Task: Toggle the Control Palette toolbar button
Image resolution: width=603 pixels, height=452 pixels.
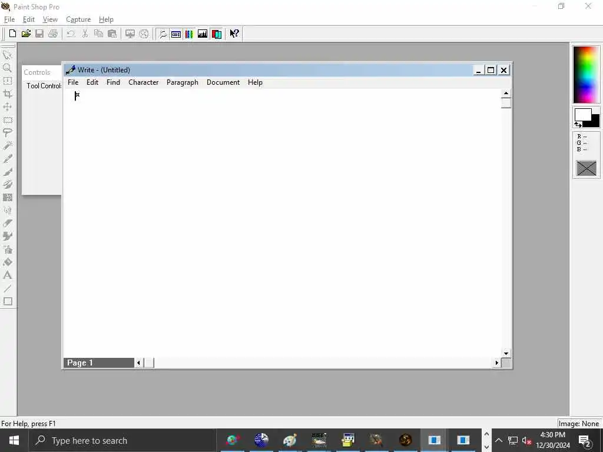Action: pos(176,34)
